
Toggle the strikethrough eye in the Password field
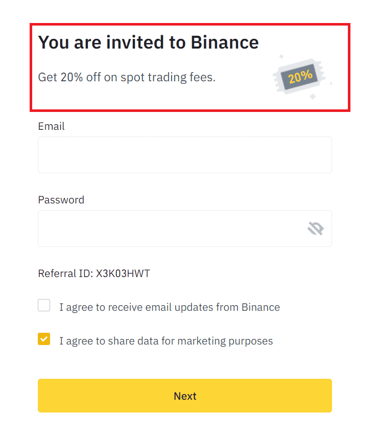click(x=315, y=228)
